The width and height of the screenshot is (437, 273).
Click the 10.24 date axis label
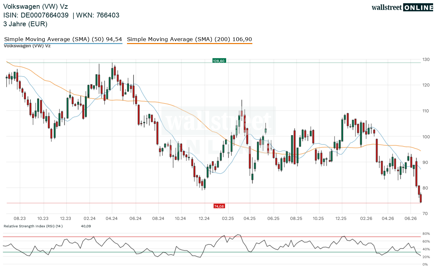coord(181,218)
